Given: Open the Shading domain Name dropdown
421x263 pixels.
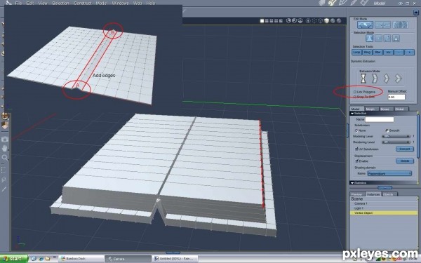Looking at the screenshot, I should click(x=389, y=174).
